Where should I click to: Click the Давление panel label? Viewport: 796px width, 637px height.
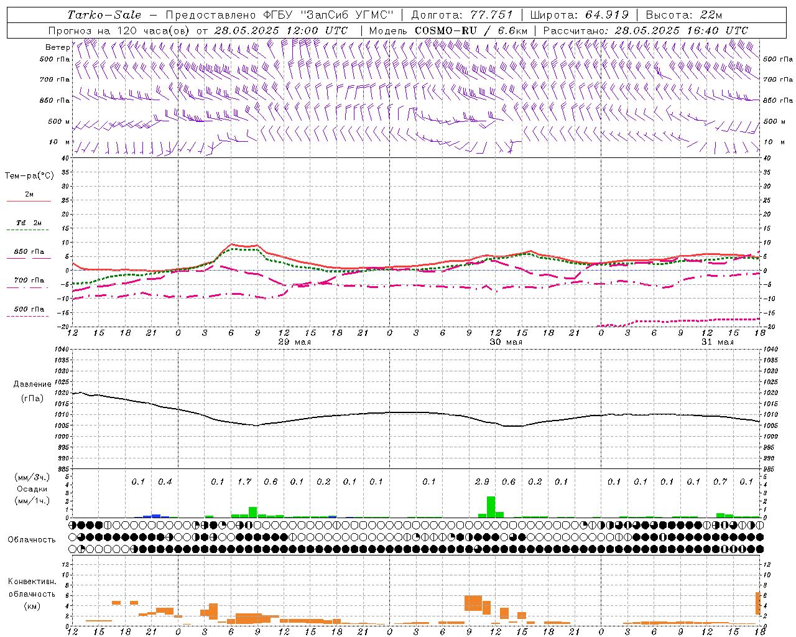(x=32, y=384)
